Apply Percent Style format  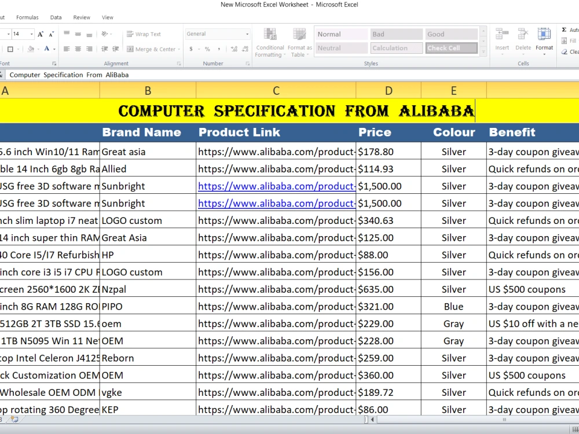pos(207,49)
